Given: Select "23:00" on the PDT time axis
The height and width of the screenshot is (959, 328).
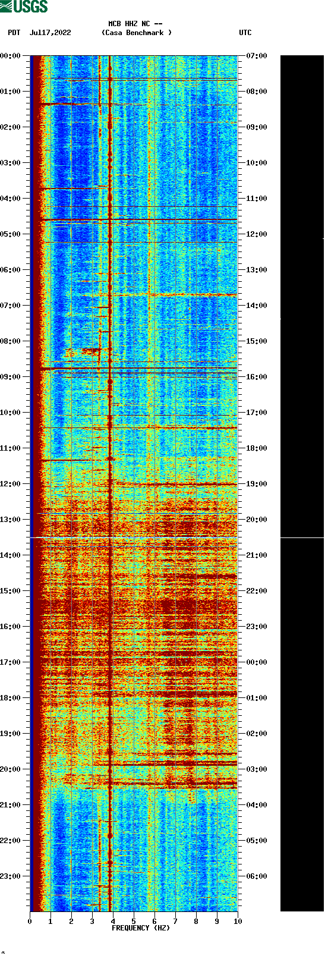Looking at the screenshot, I should click(10, 876).
